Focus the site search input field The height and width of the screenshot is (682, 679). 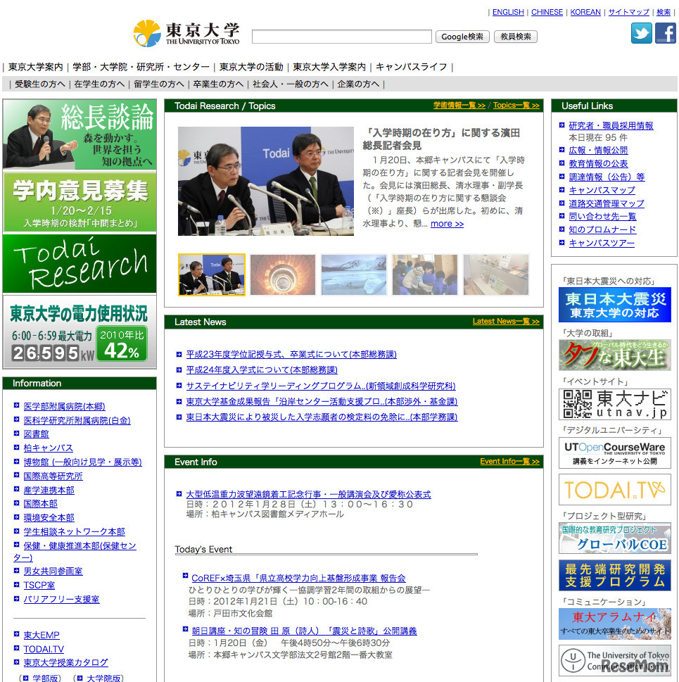coord(342,37)
